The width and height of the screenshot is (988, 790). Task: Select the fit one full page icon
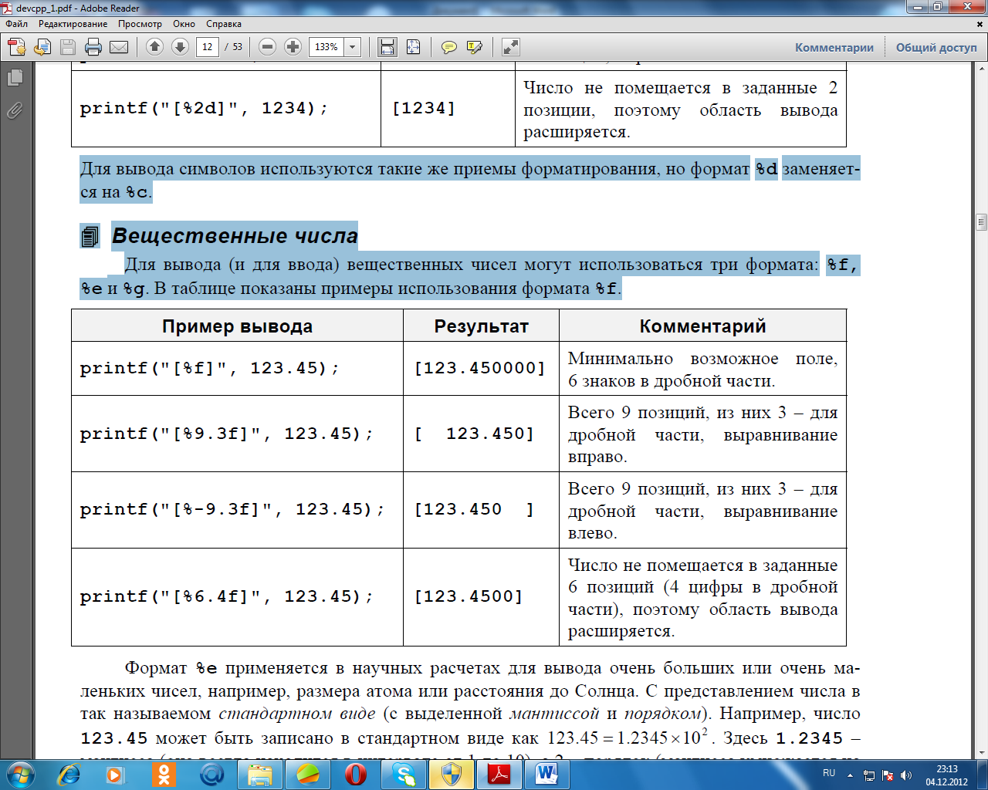[x=413, y=47]
